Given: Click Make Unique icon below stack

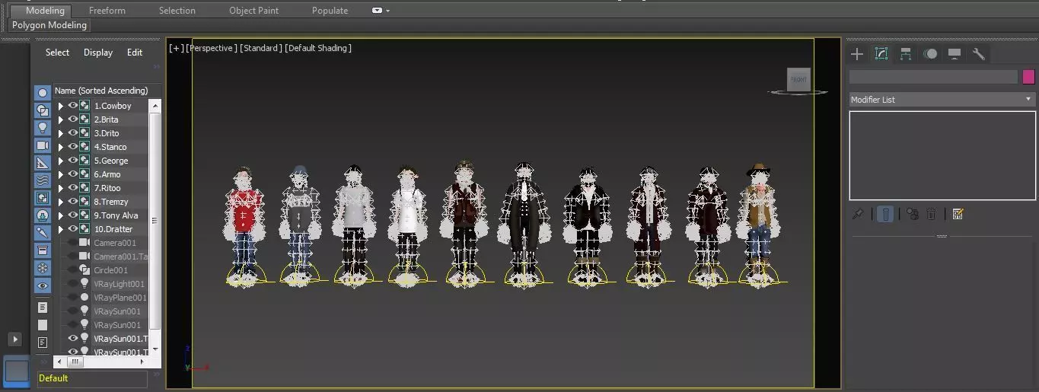Looking at the screenshot, I should [912, 214].
